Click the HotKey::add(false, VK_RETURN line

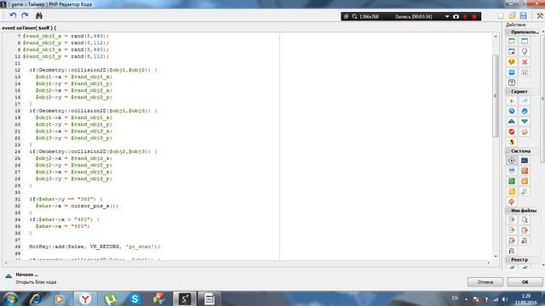(x=95, y=246)
